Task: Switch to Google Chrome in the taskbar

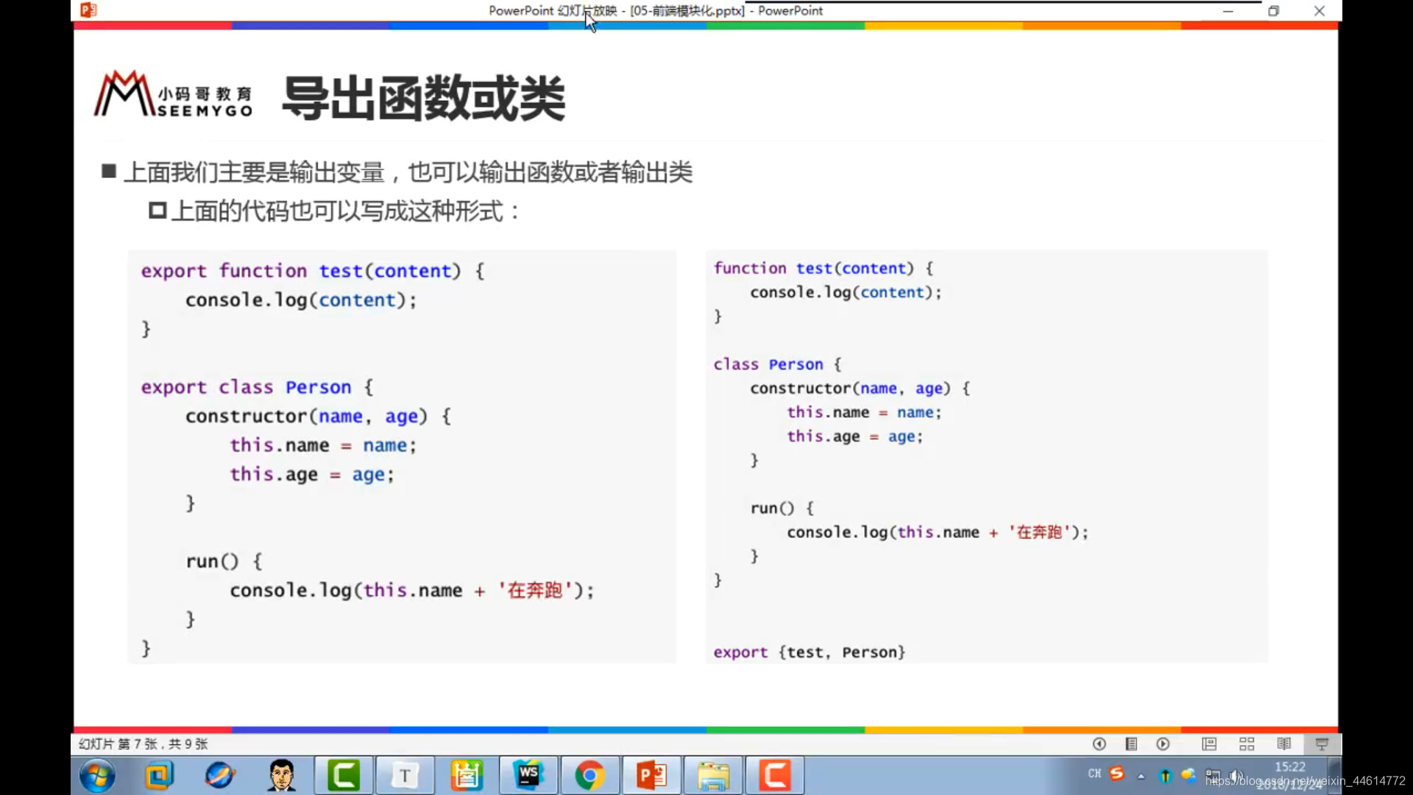Action: click(589, 776)
